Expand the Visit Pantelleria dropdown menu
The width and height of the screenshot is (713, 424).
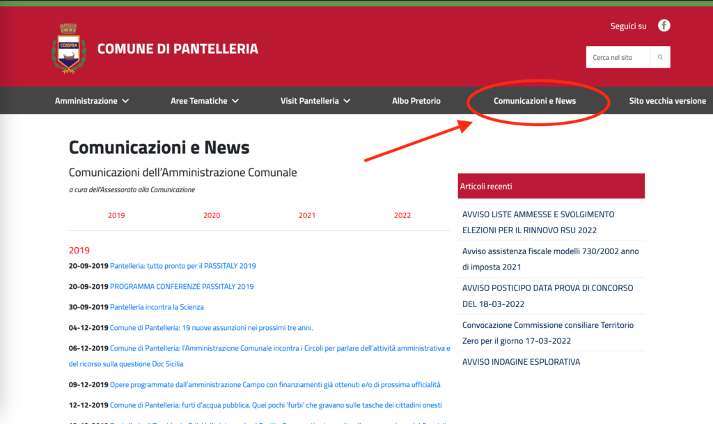pos(315,101)
